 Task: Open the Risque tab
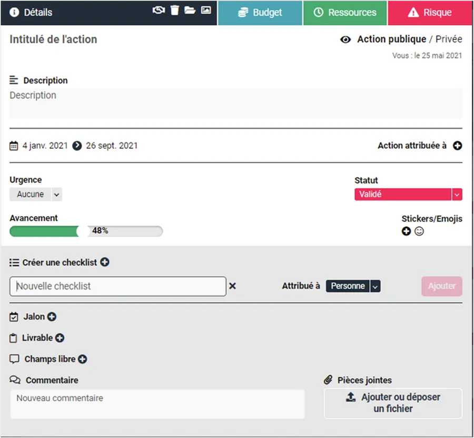pyautogui.click(x=430, y=13)
